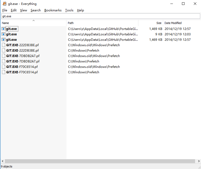Screen dimensions: 201x169
Task: Click the PortableGit path of the 9 KB git.exe
Action: (103, 34)
